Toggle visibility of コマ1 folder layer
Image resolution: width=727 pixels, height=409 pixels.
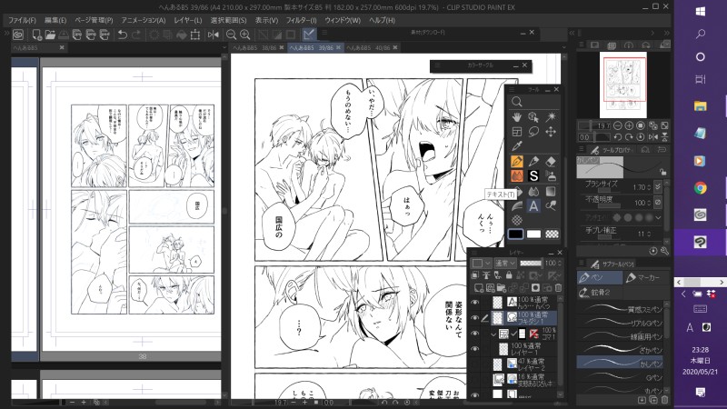(474, 334)
